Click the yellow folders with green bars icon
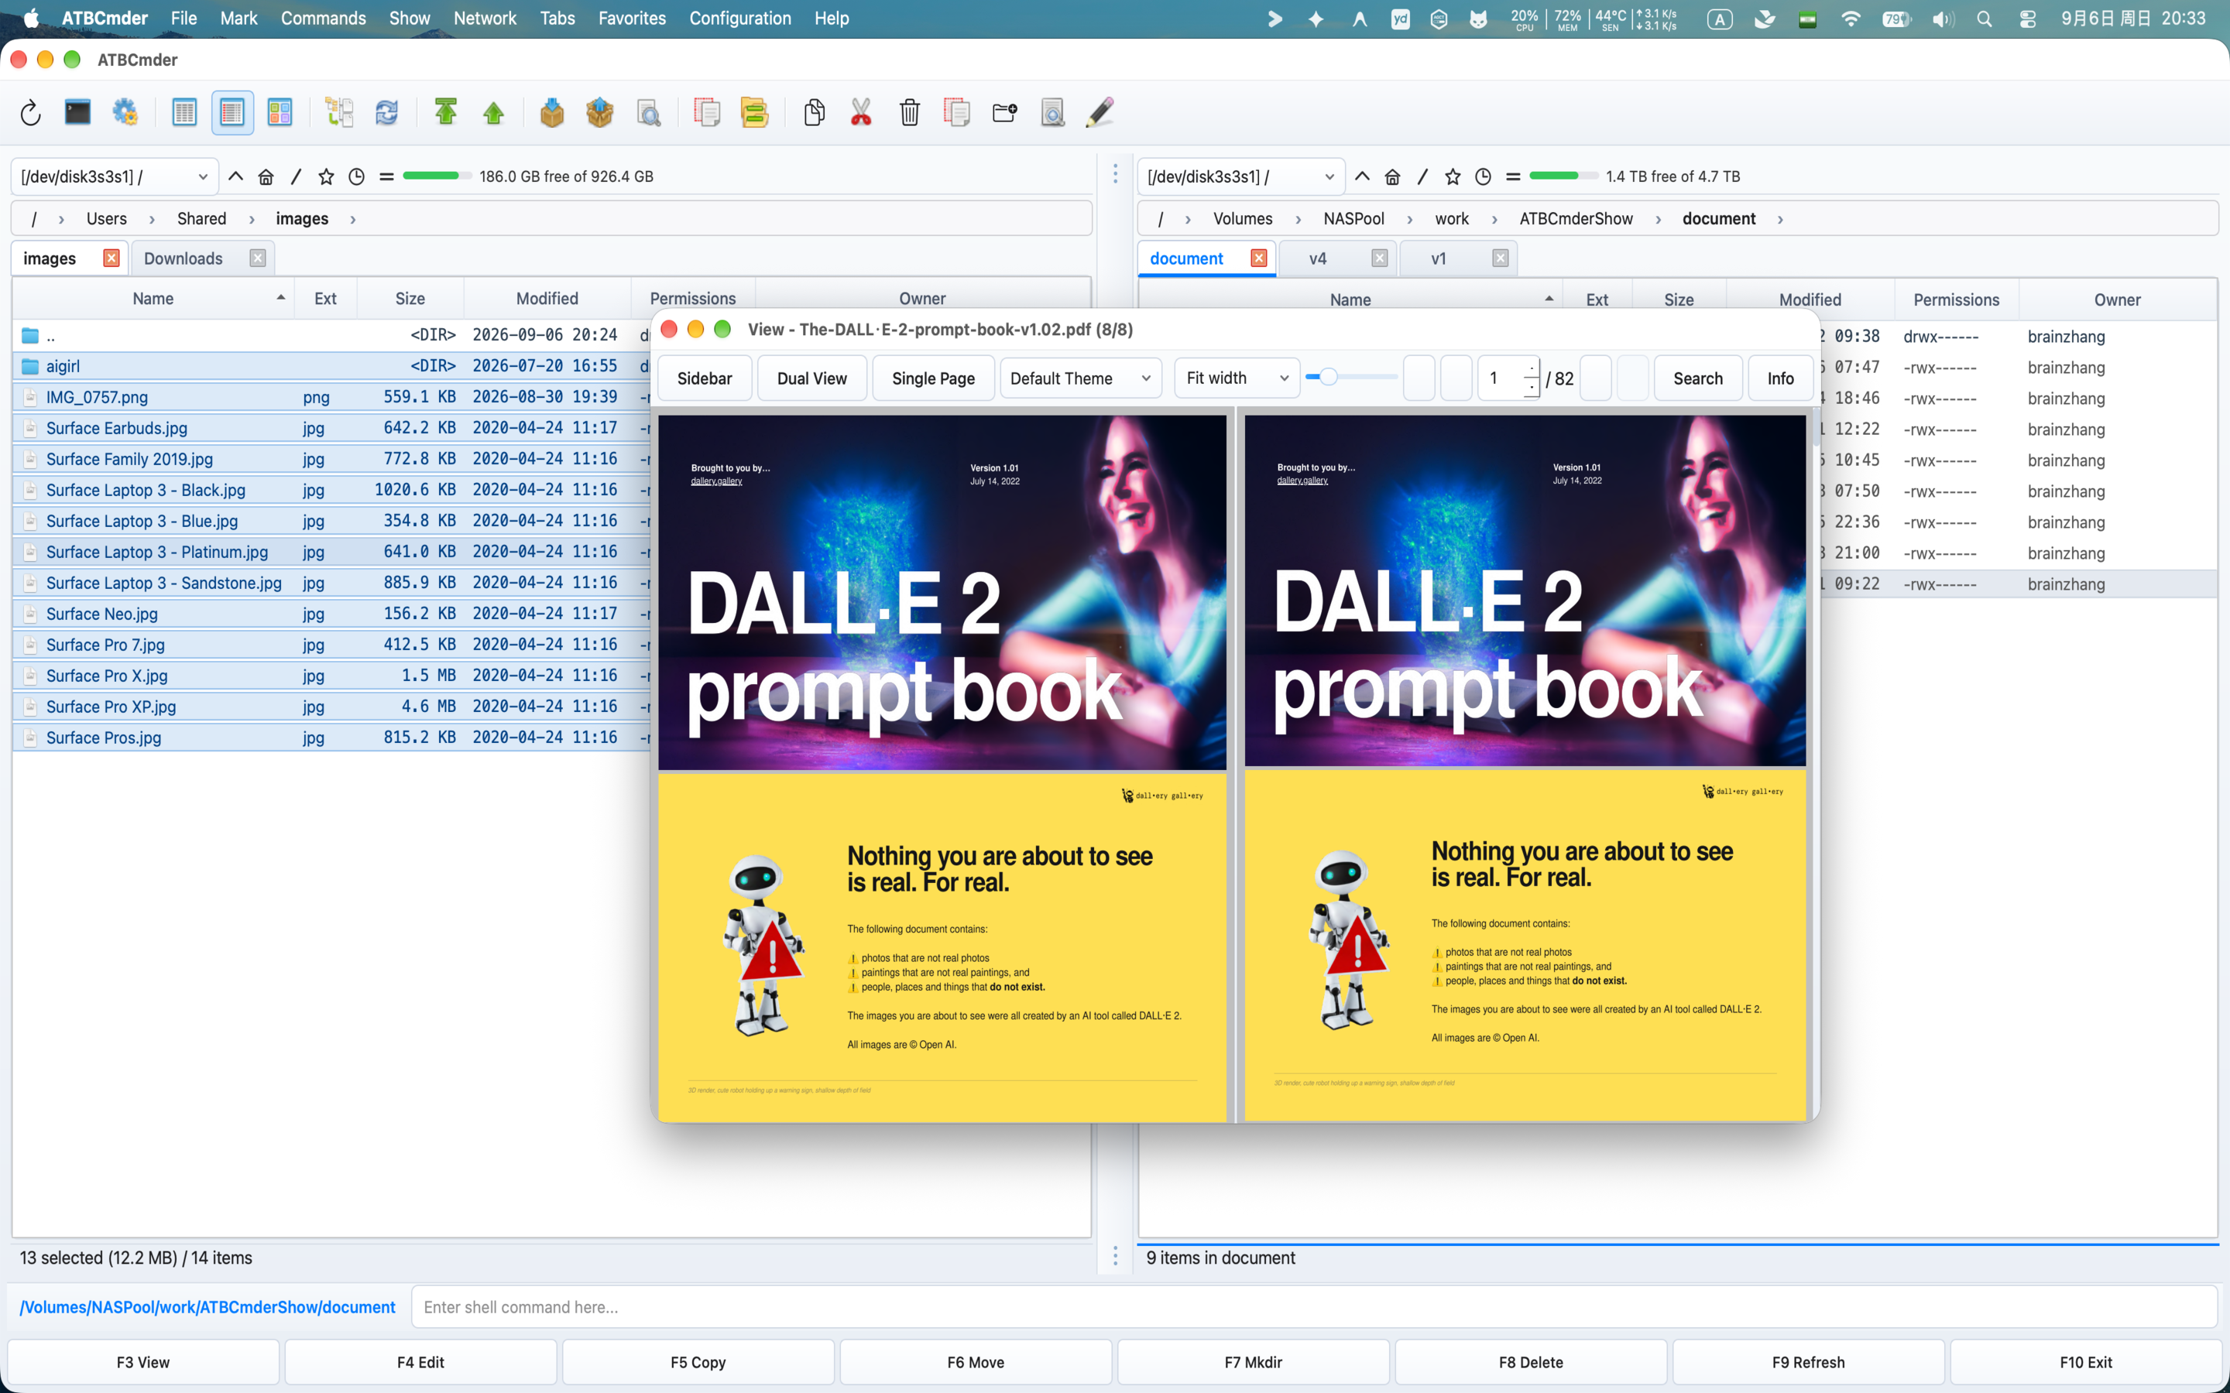 point(755,112)
